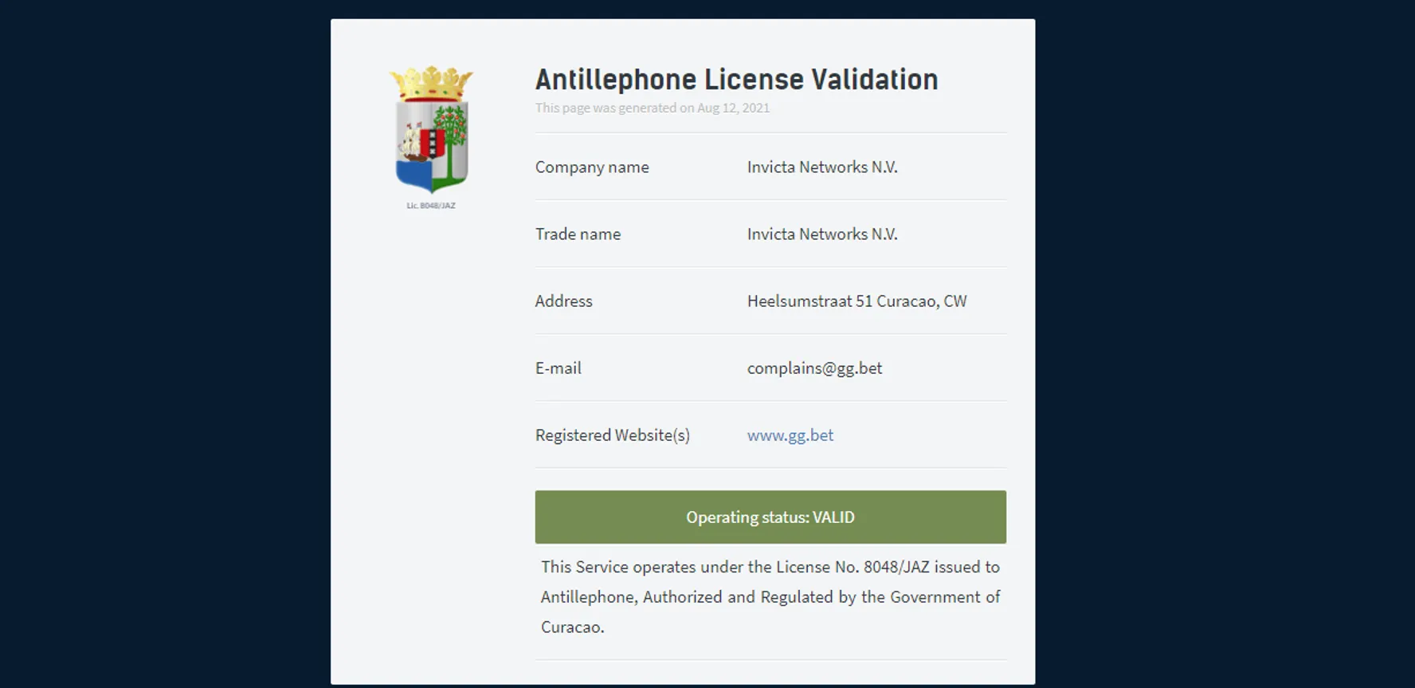Open the www.gg.bet registered website link

click(790, 435)
